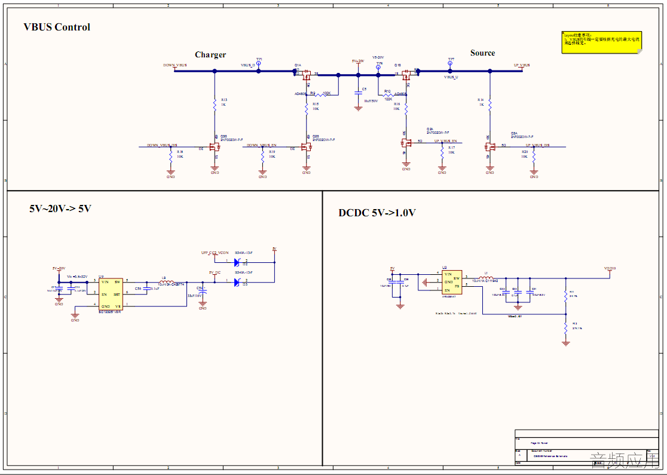Select resistor R16 10K symbol
This screenshot has width=667, height=475.
coord(406,109)
